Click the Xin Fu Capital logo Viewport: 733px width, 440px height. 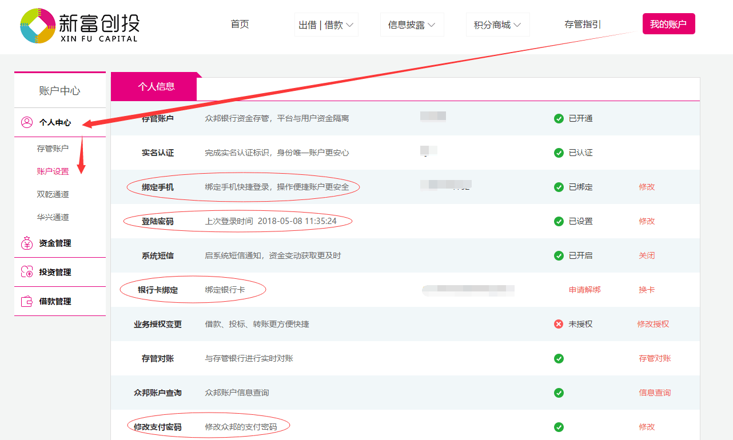(79, 26)
